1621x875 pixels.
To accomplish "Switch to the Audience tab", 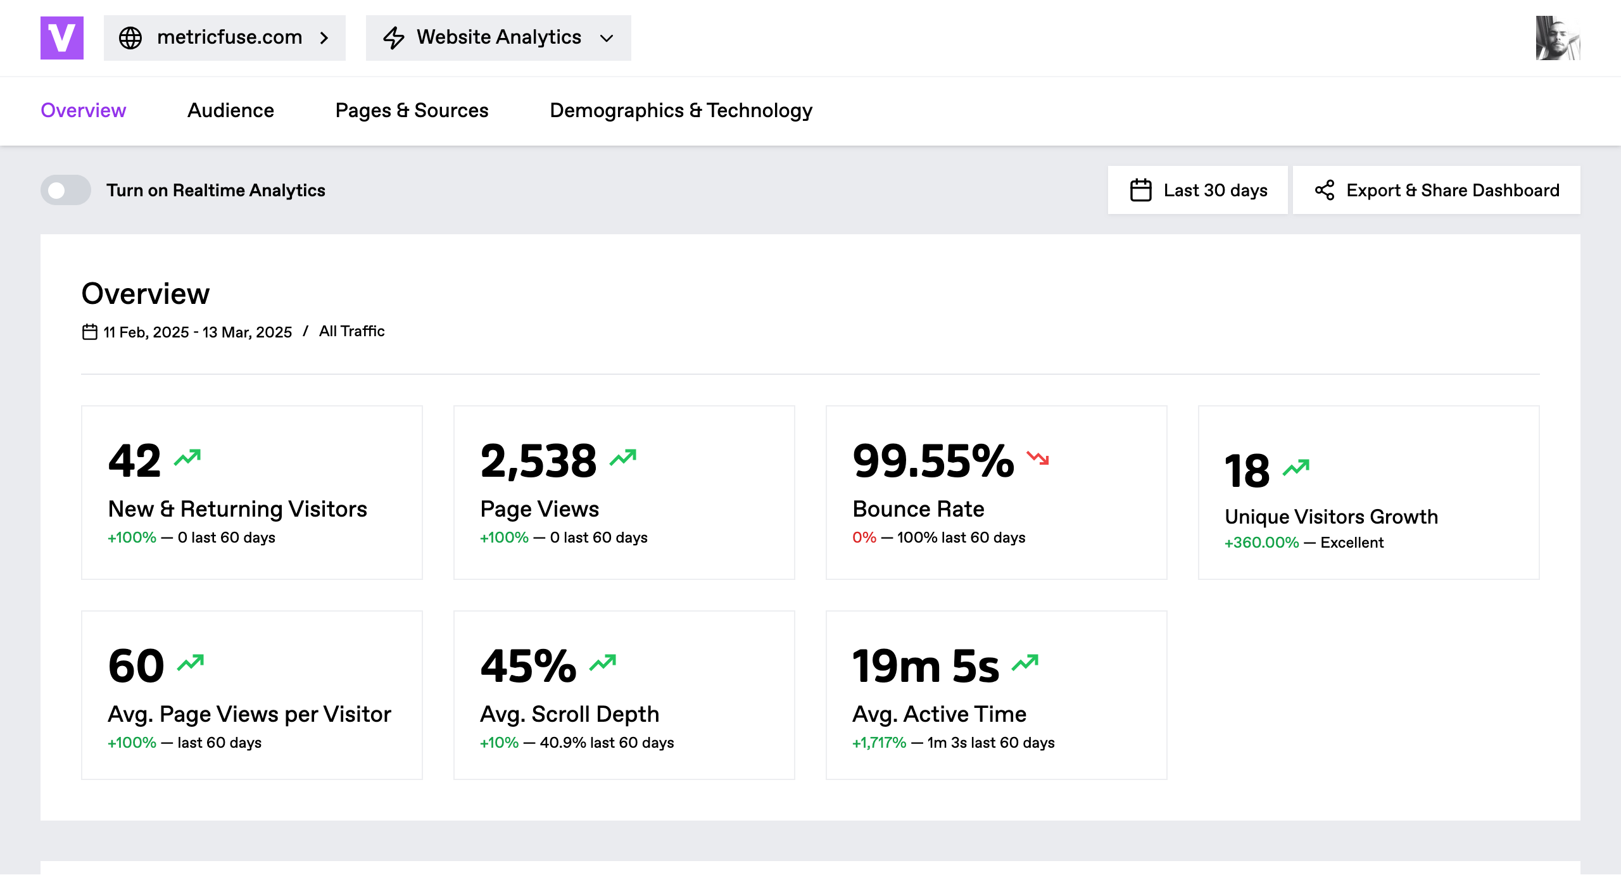I will [230, 110].
